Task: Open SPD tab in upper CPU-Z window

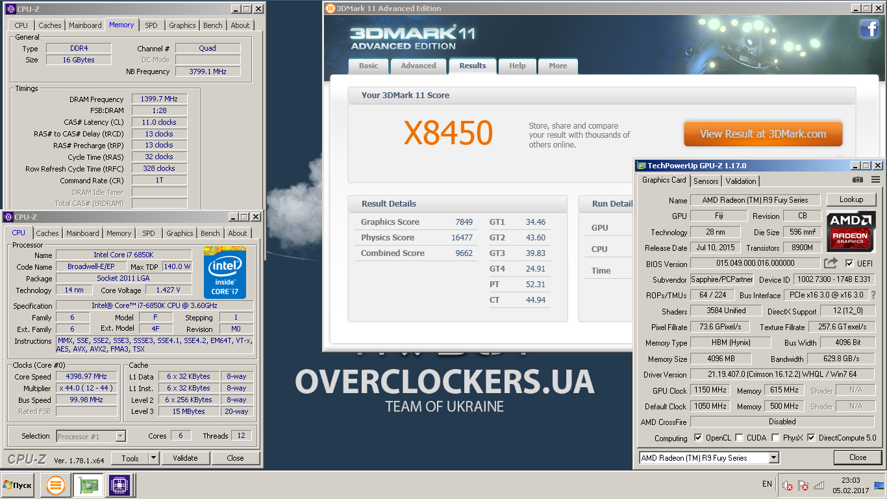Action: (x=151, y=25)
